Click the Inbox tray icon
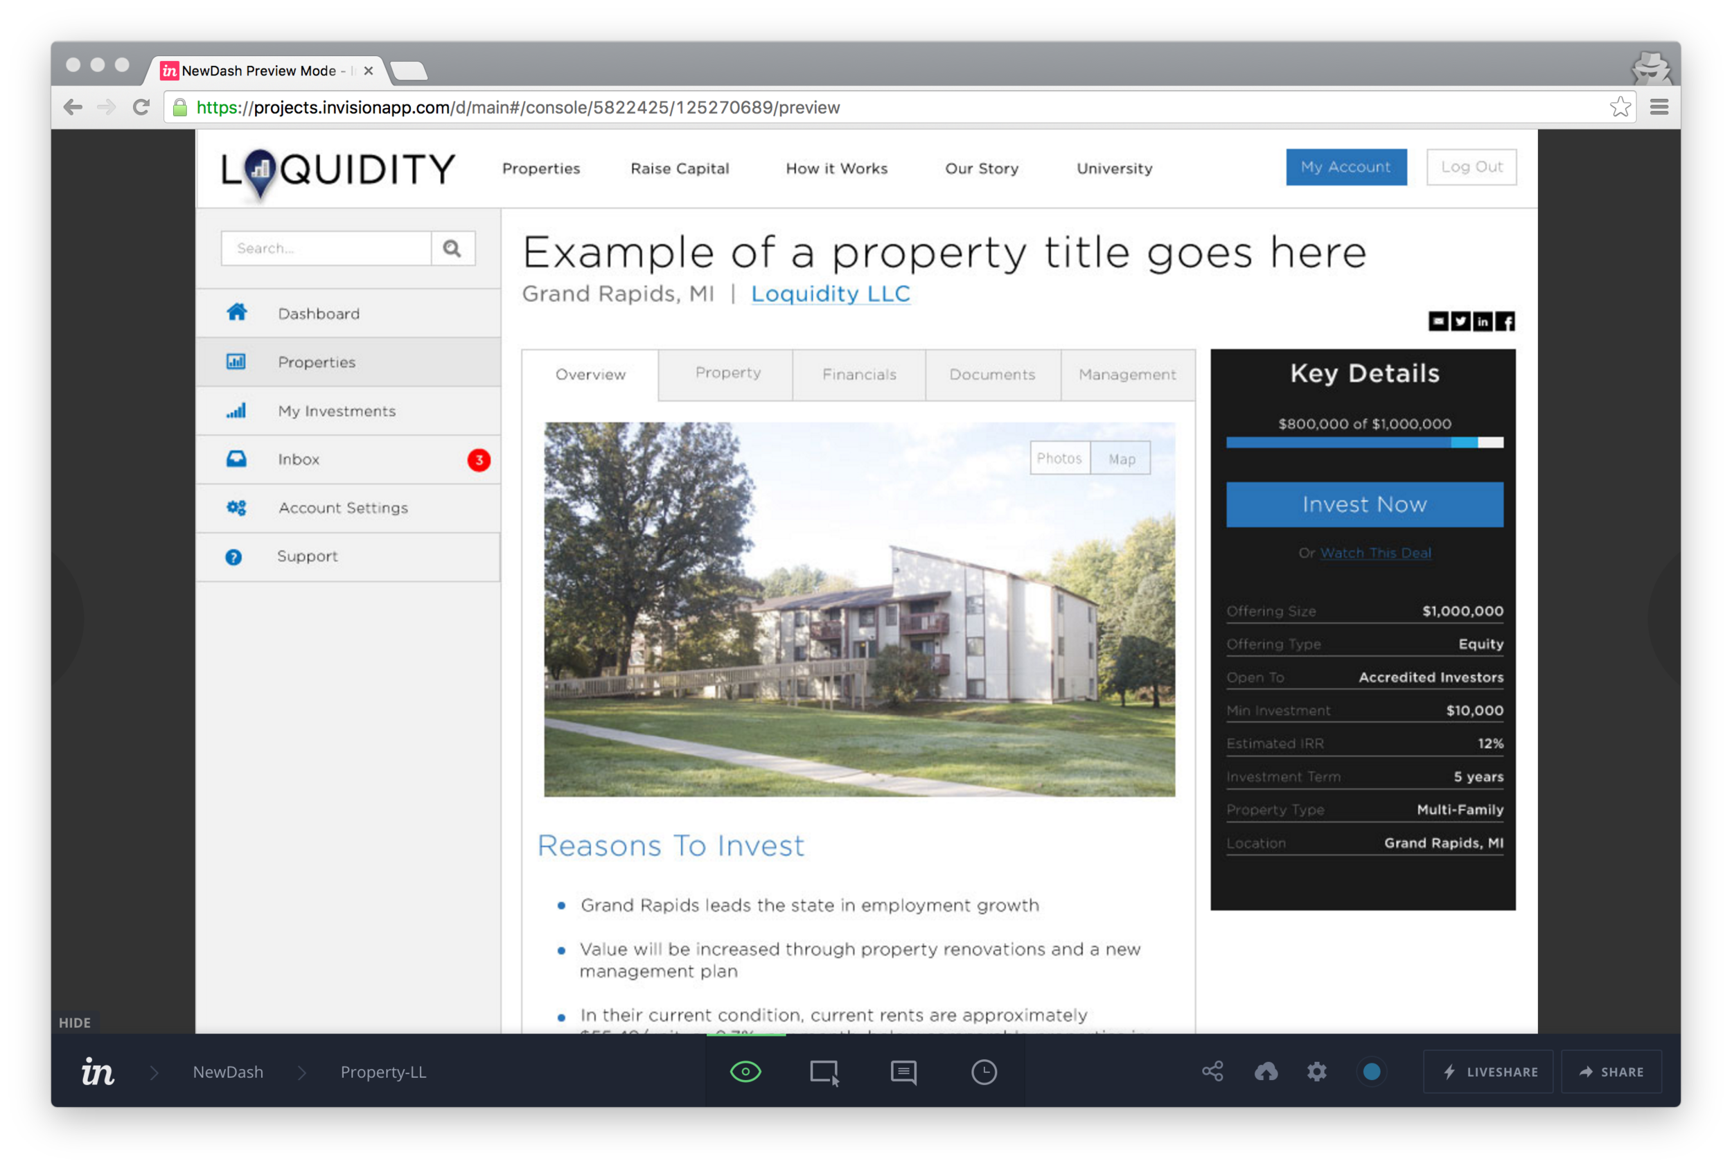Screen dimensions: 1732x1168 click(236, 459)
